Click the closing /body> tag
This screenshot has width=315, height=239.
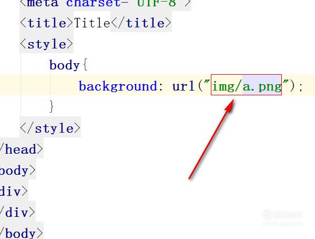[x=21, y=233]
